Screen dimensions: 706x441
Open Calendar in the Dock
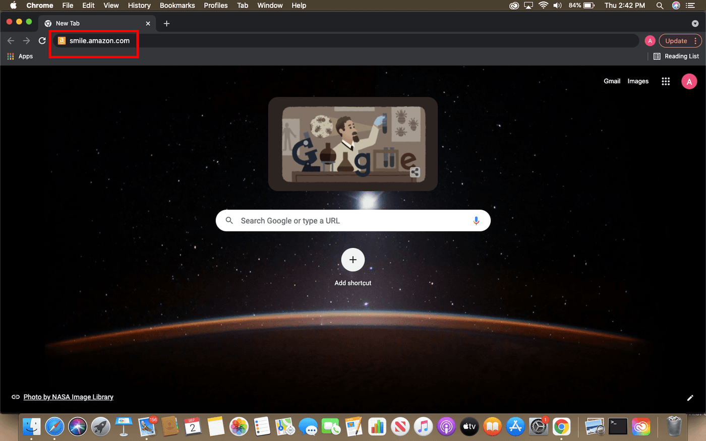point(192,427)
